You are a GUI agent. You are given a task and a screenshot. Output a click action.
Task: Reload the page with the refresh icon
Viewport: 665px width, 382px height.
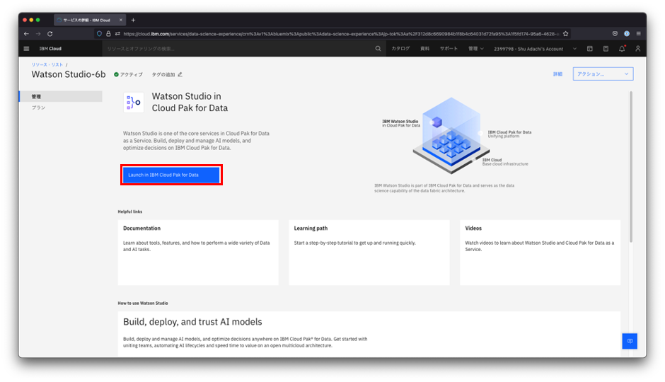(50, 33)
